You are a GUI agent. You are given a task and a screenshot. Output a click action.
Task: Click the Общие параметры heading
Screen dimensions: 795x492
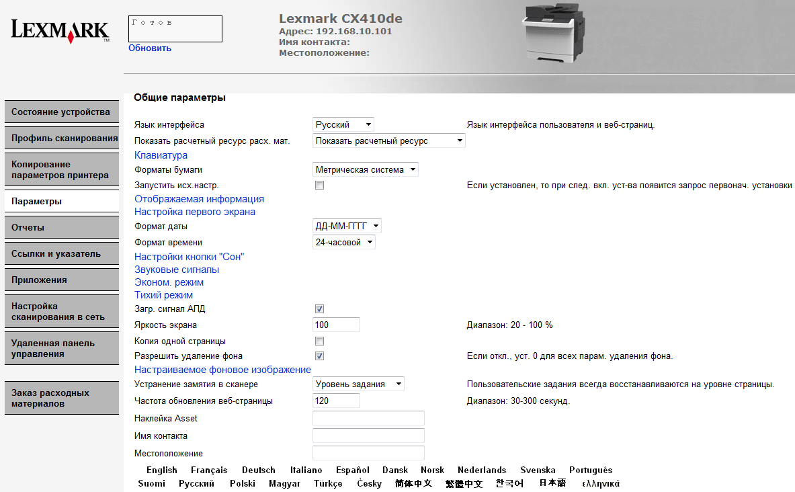(180, 97)
